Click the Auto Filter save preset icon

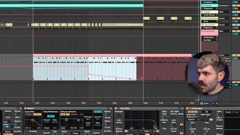click(182, 108)
